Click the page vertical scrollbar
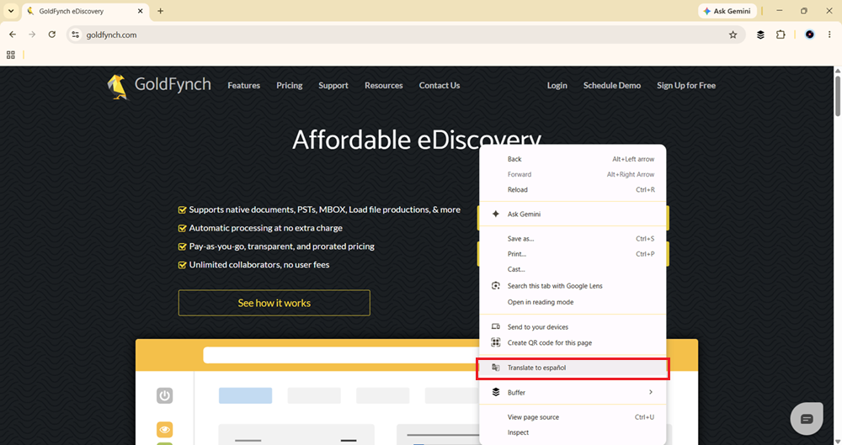This screenshot has height=445, width=842. coord(838,96)
